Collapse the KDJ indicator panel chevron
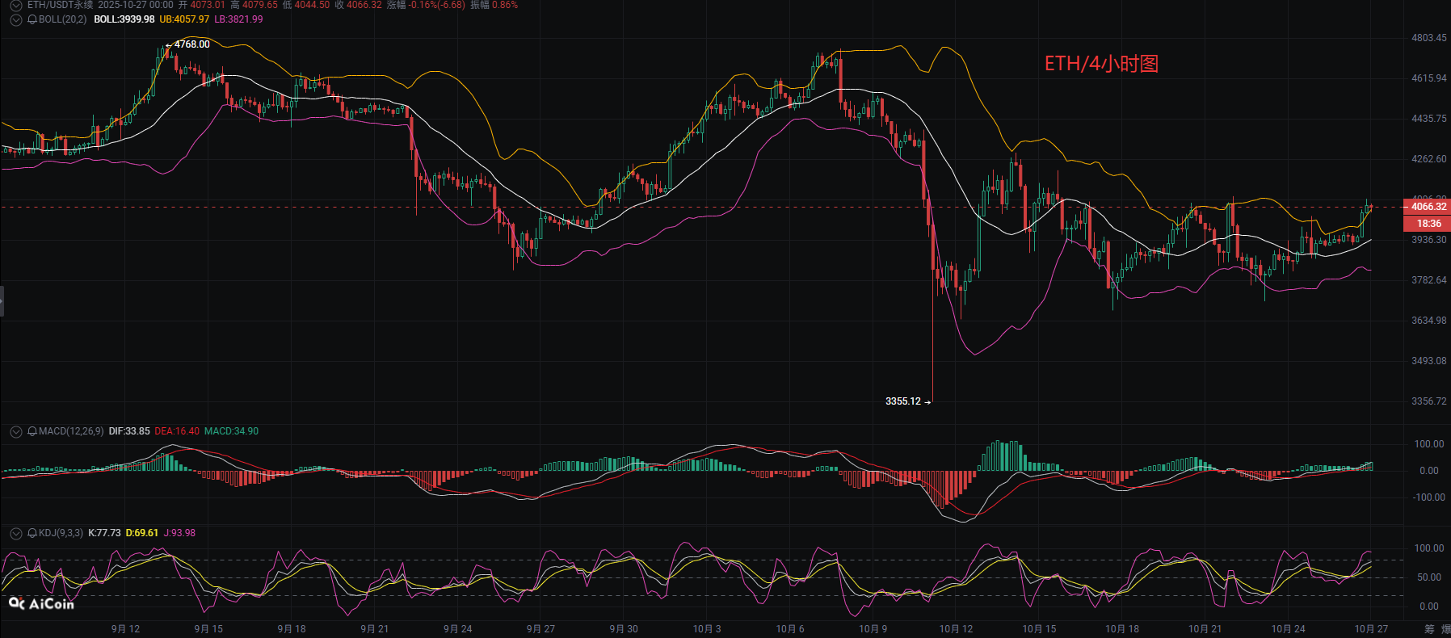The image size is (1451, 638). coord(15,534)
